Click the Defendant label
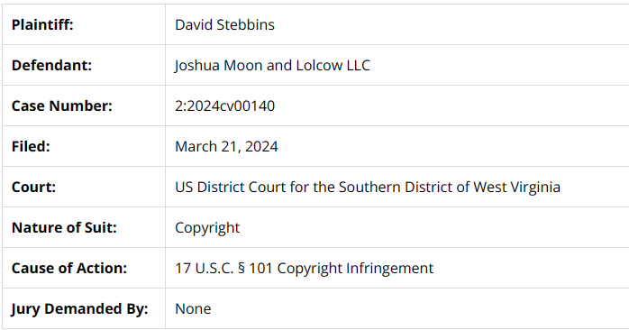Screen dimensions: 629x330 pos(51,66)
